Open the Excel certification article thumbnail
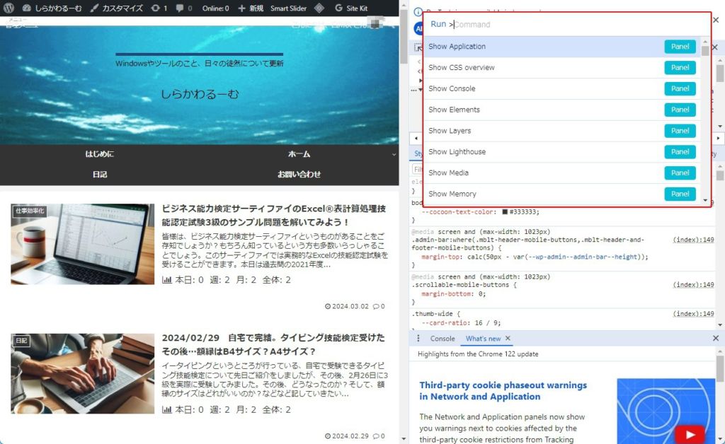The height and width of the screenshot is (444, 725). click(x=83, y=244)
